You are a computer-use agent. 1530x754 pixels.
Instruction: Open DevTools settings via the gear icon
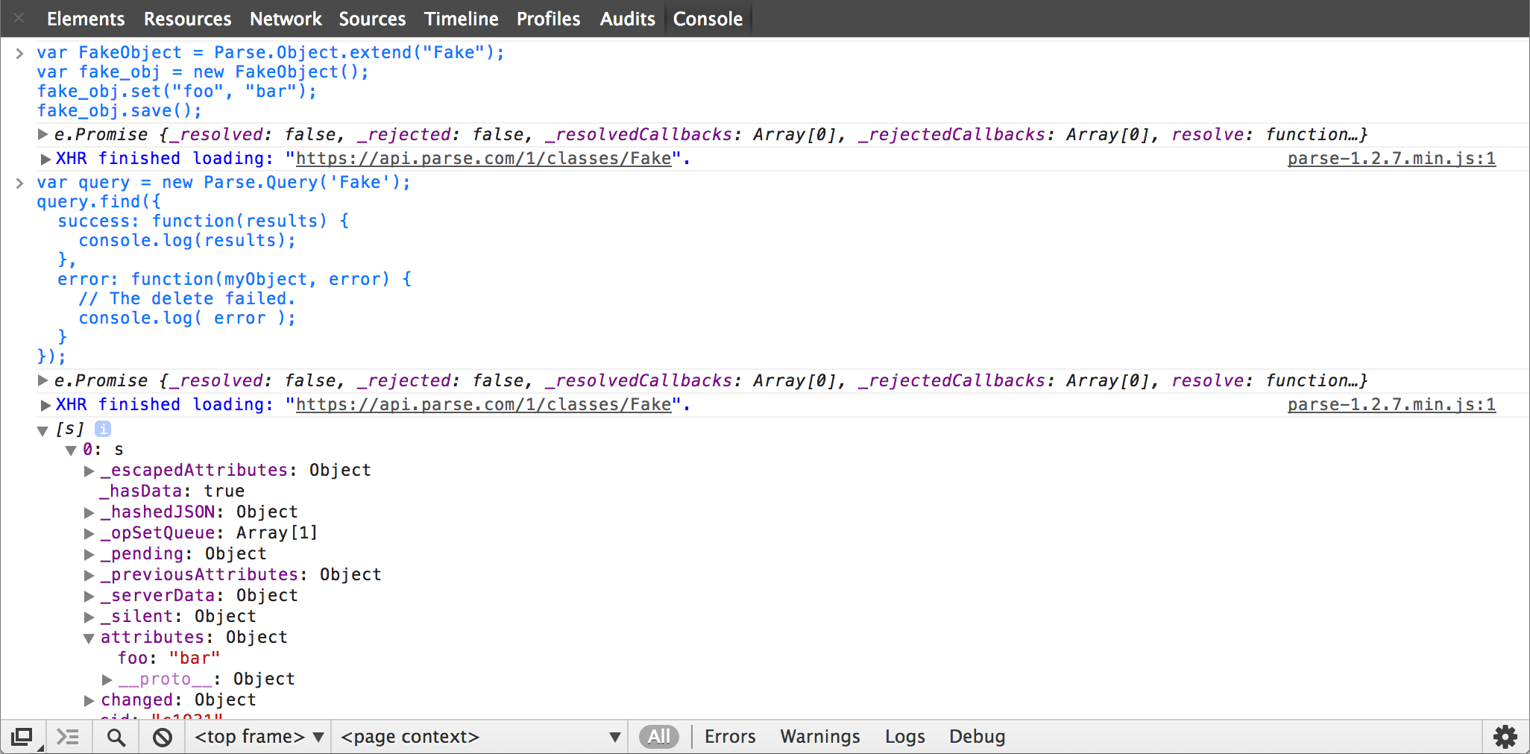click(1505, 737)
